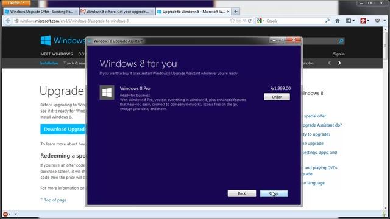This screenshot has width=390, height=219.
Task: Go back with the browser back arrow
Action: pos(8,21)
